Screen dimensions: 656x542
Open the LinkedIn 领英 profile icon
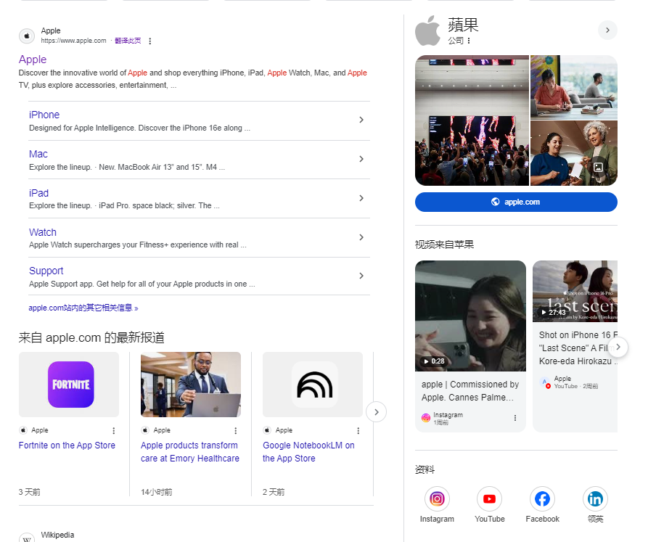point(595,499)
